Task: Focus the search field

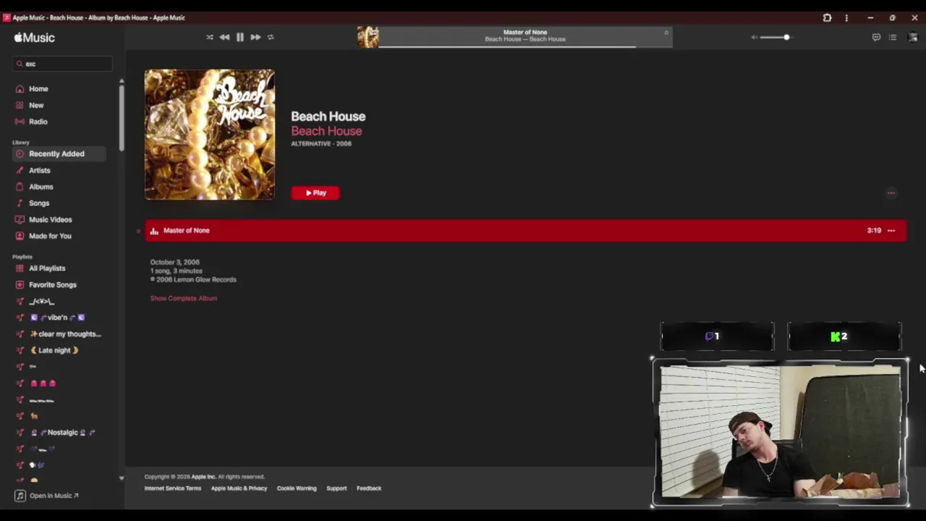Action: [x=62, y=64]
